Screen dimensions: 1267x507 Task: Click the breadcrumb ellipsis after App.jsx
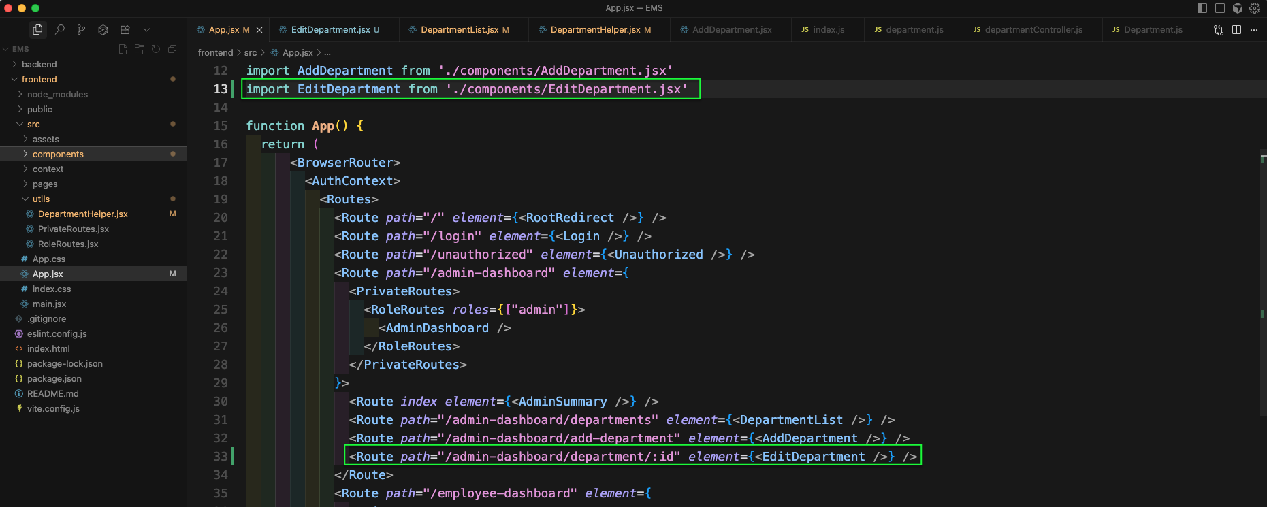[x=327, y=52]
